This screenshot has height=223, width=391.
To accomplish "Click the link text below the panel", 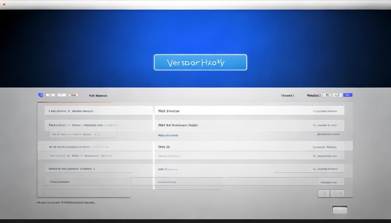I will [x=66, y=202].
